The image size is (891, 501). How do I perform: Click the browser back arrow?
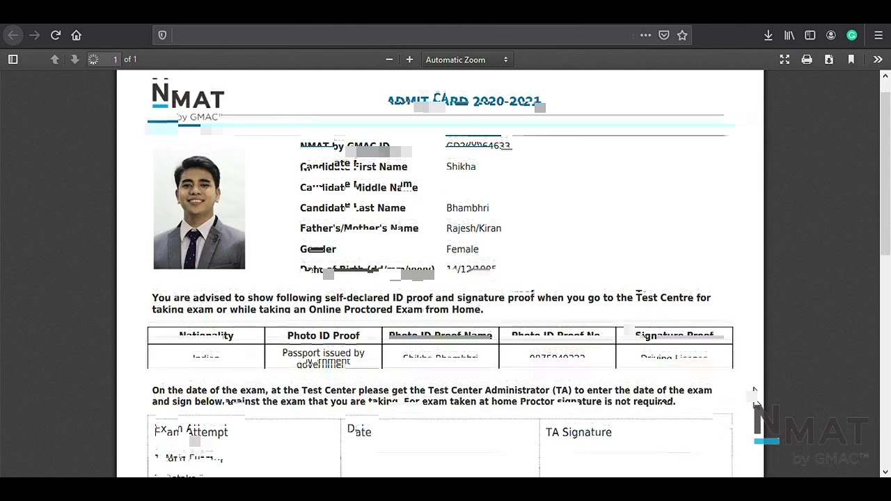(13, 35)
